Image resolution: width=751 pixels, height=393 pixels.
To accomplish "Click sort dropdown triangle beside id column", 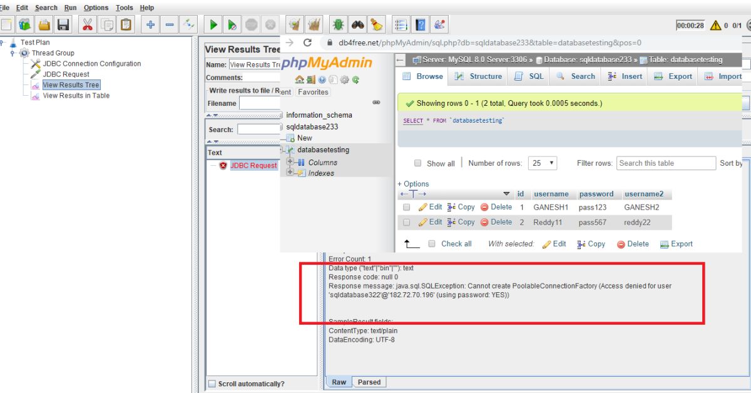I will (506, 194).
